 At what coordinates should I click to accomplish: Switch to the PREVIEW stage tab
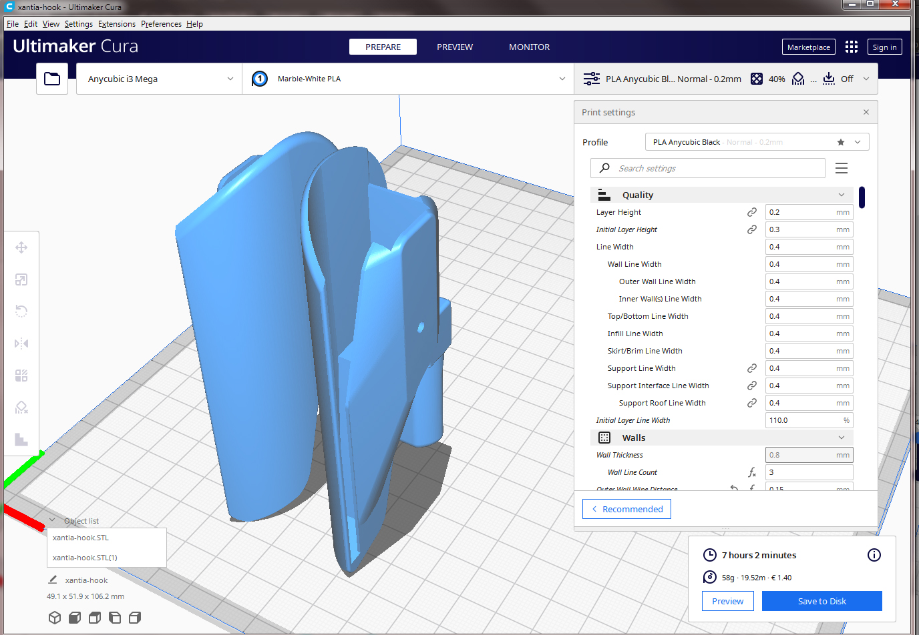pos(455,47)
